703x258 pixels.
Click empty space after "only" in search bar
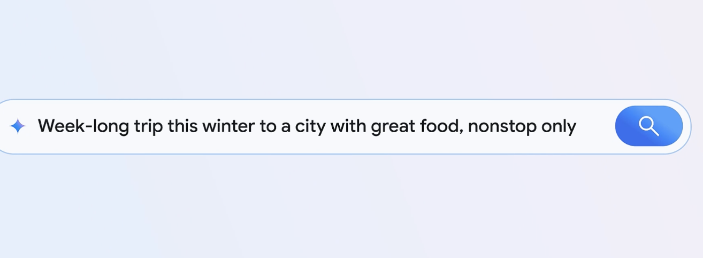[x=595, y=127]
